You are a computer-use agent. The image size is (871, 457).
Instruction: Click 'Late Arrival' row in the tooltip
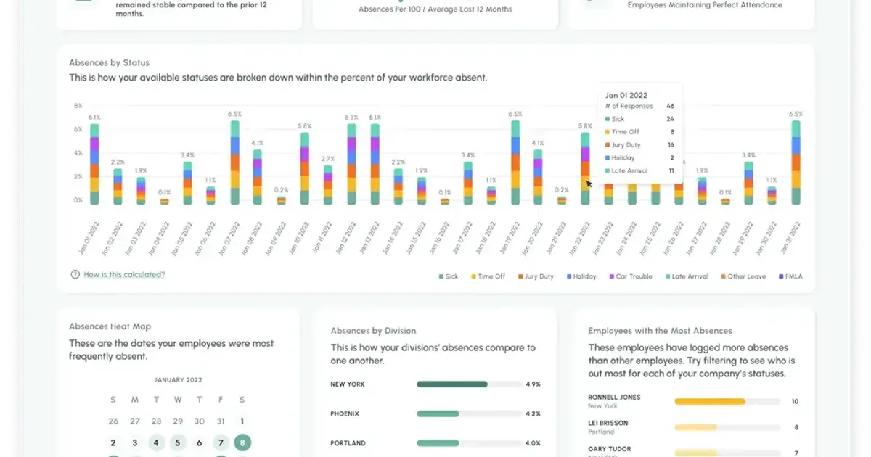pyautogui.click(x=639, y=171)
